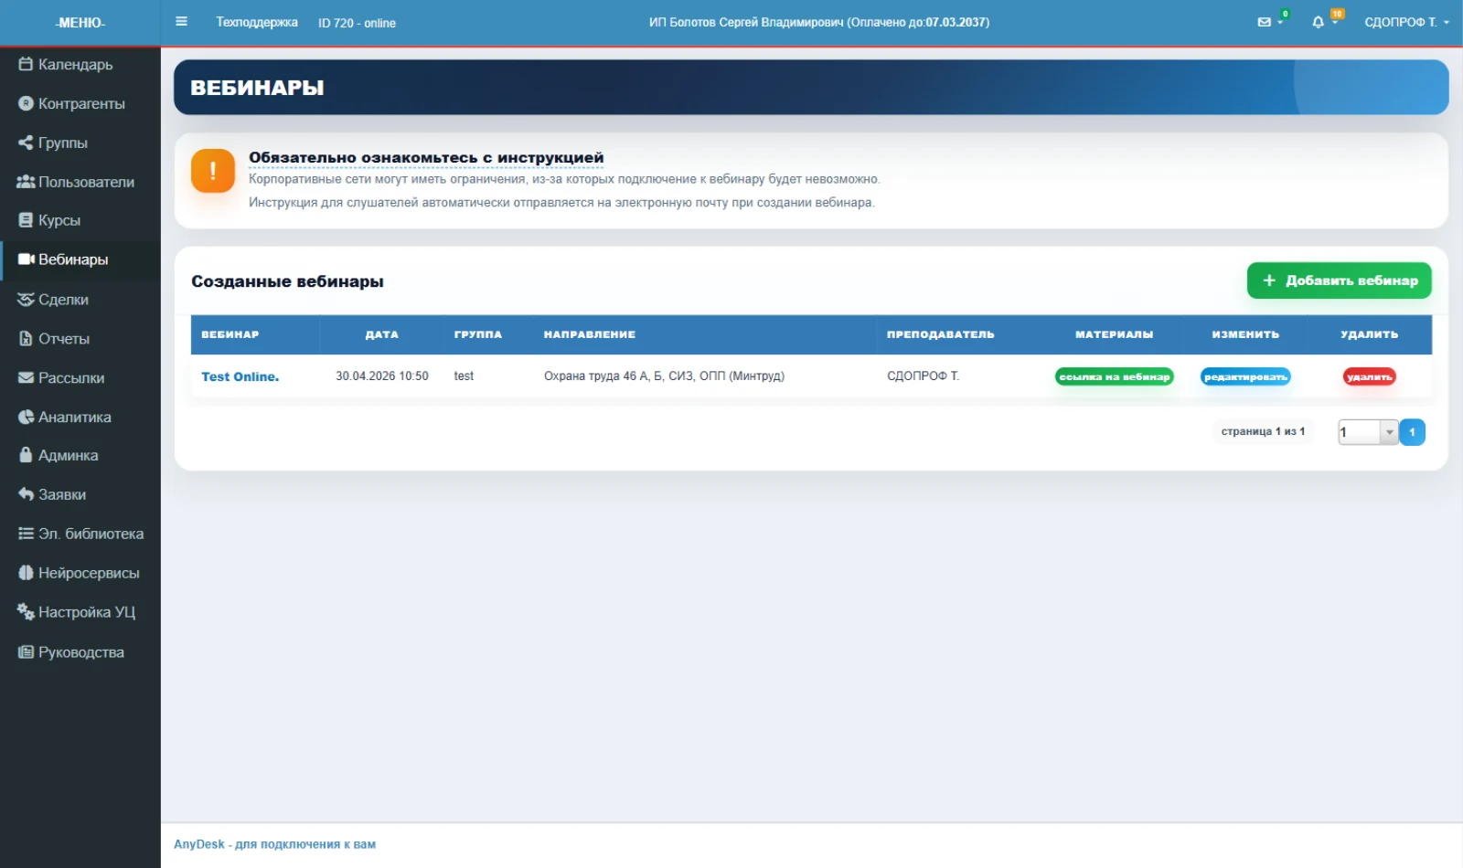Click the hamburger menu toggle icon
1463x868 pixels.
181,22
